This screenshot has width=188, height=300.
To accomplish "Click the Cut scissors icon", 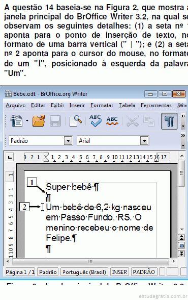I will click(133, 121).
